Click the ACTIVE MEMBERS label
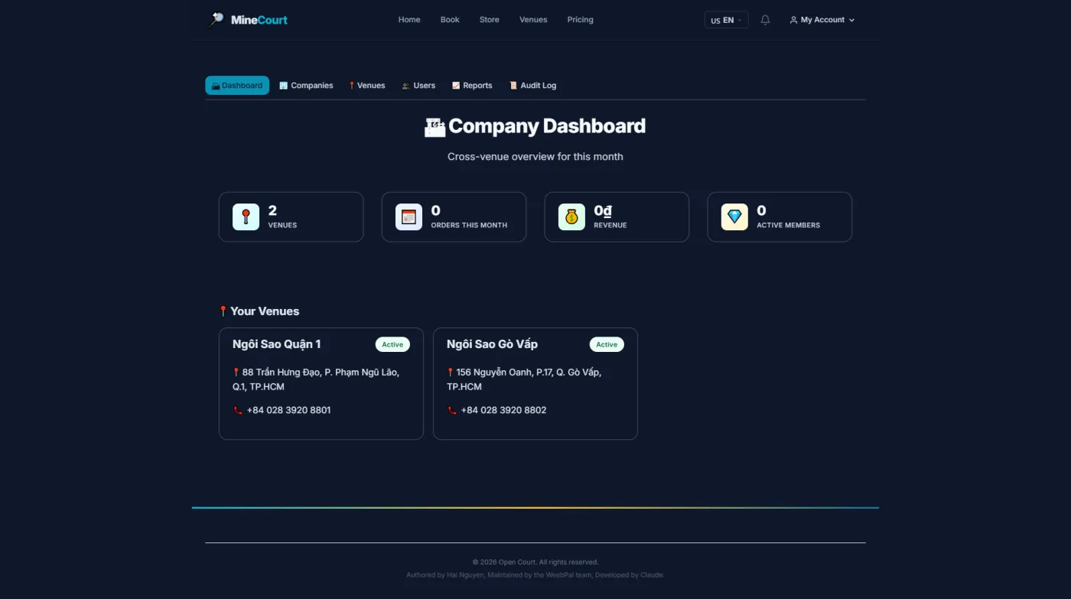1071x599 pixels. (x=788, y=226)
